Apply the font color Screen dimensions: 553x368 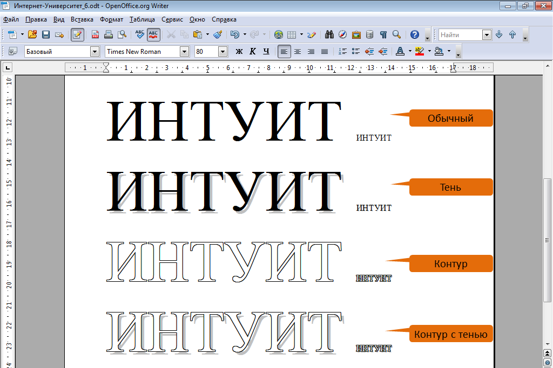pos(400,51)
